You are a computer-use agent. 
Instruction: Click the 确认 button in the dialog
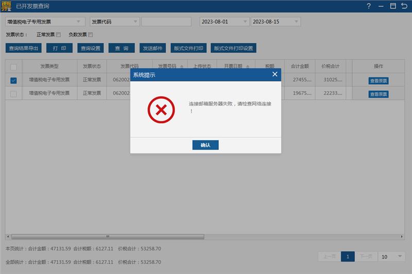coord(205,145)
